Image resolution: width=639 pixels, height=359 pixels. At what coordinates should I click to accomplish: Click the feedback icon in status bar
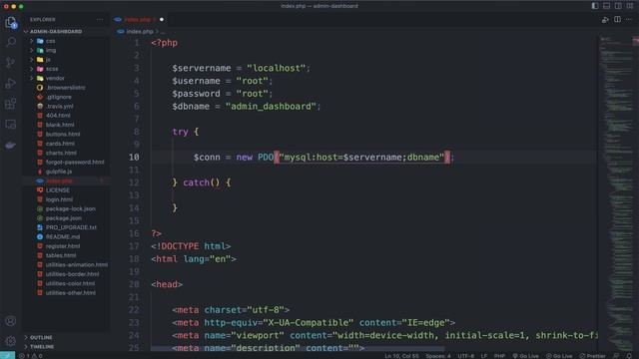click(616, 356)
